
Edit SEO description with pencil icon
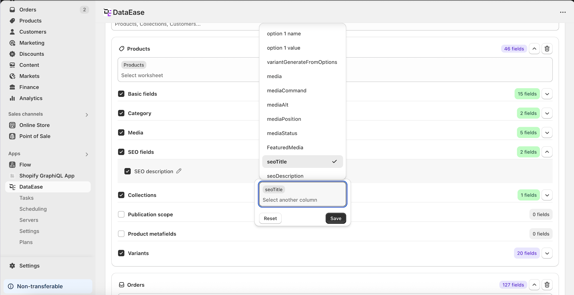(179, 171)
